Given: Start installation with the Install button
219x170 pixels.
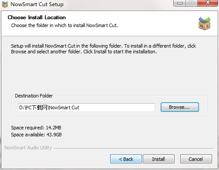Looking at the screenshot, I should (x=158, y=159).
